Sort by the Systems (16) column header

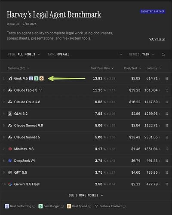click(x=18, y=68)
